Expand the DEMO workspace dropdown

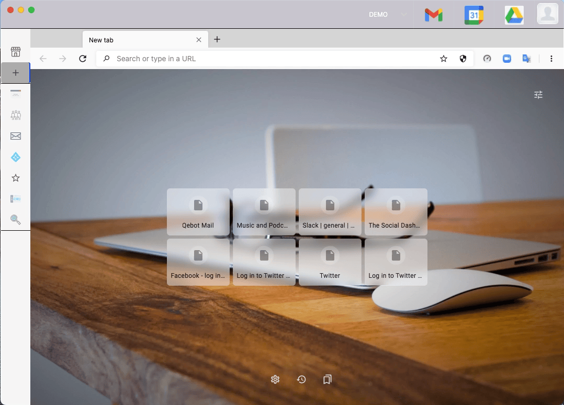tap(403, 14)
